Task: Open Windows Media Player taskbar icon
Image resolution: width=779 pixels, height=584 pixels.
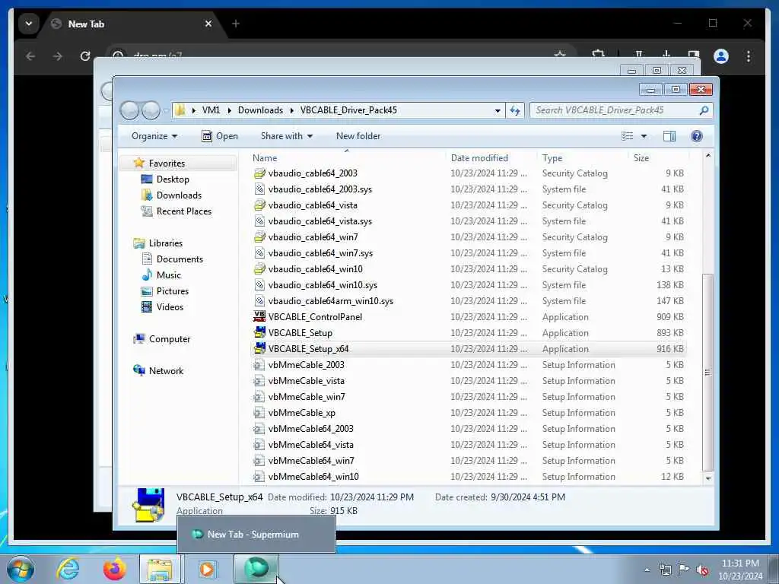Action: [x=207, y=569]
